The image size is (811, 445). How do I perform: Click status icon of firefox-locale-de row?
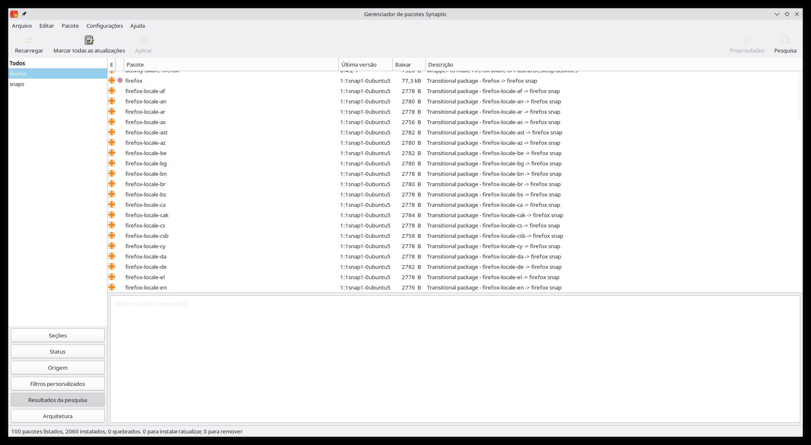112,267
